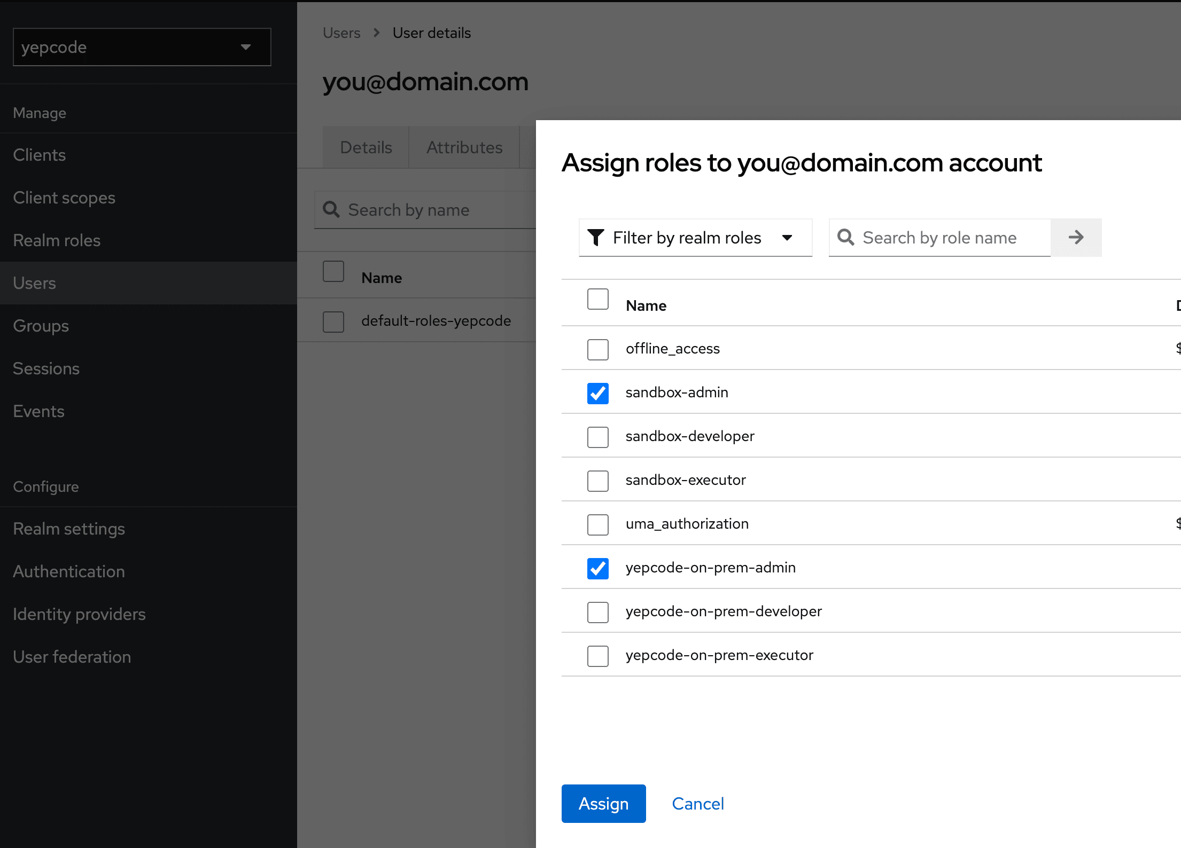Switch to the Attributes tab

point(464,147)
